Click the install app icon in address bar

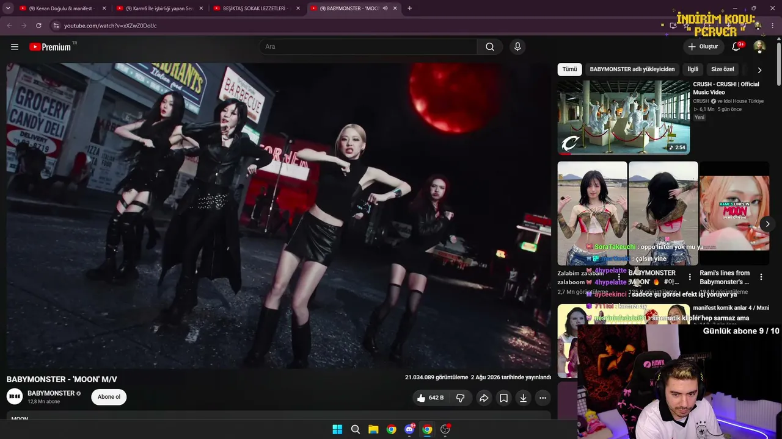click(673, 26)
